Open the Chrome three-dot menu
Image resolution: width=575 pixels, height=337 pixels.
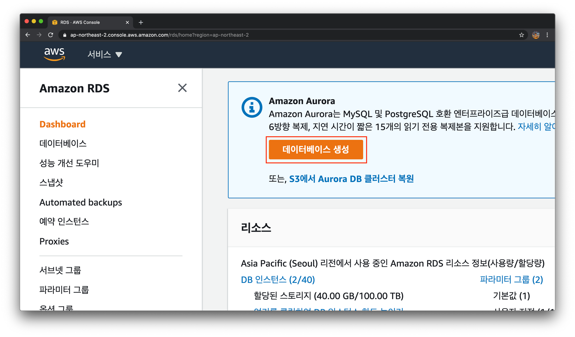[547, 35]
